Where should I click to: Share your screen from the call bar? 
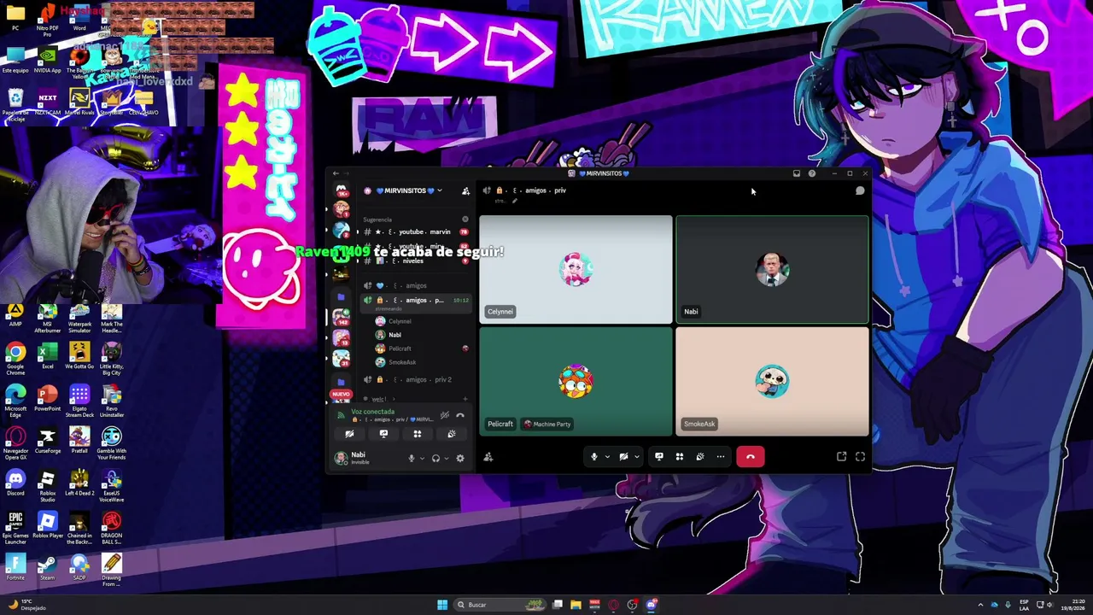[x=659, y=457]
